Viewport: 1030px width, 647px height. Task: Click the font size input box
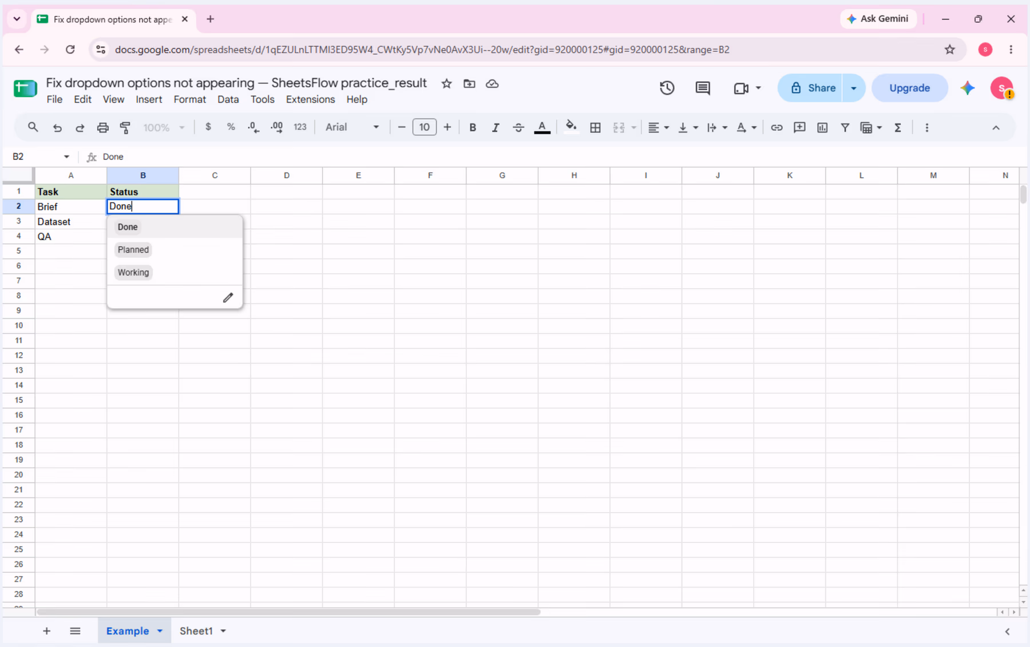pos(424,127)
